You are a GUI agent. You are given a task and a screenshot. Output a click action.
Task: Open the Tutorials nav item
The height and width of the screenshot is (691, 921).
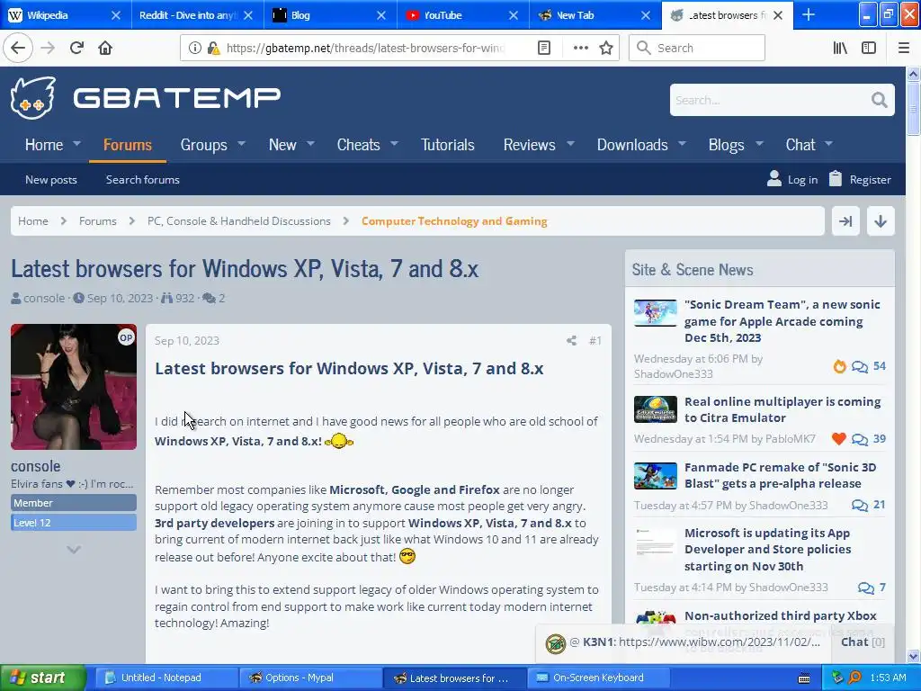click(447, 145)
